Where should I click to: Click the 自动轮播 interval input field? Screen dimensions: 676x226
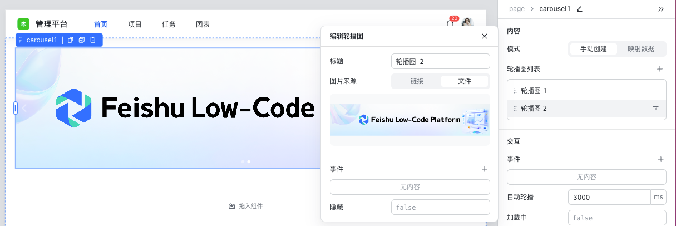(609, 198)
